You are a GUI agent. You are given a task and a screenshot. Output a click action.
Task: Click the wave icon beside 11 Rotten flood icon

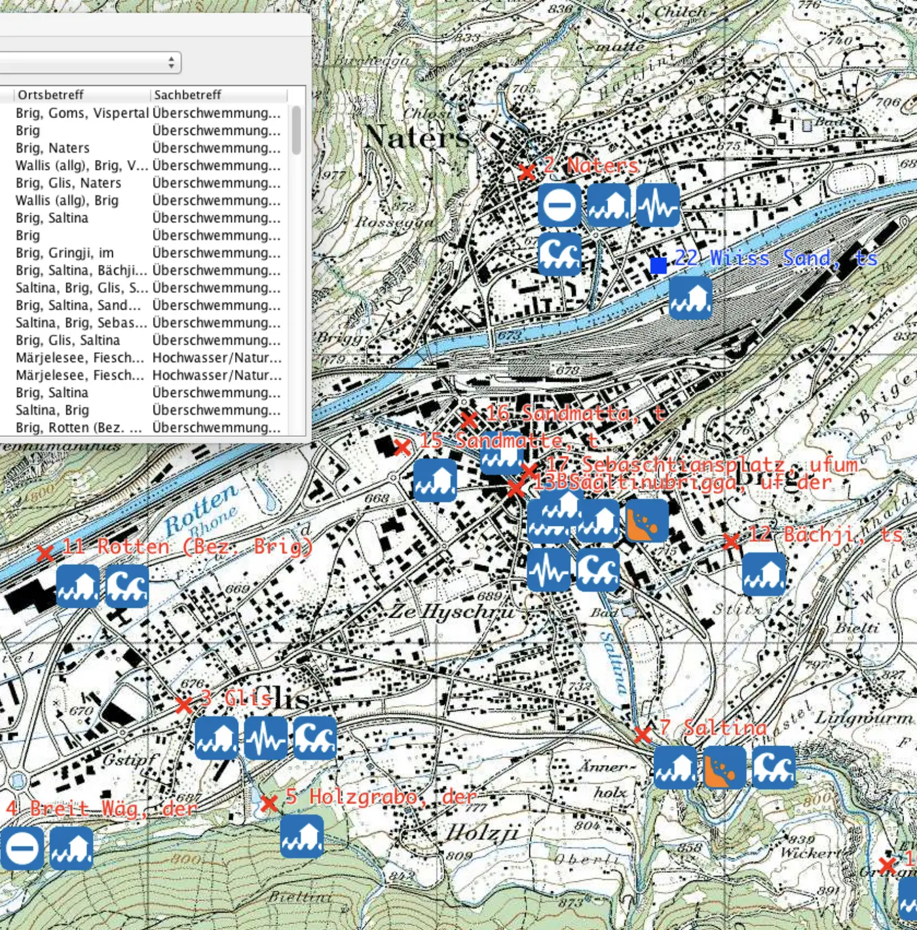pyautogui.click(x=127, y=587)
